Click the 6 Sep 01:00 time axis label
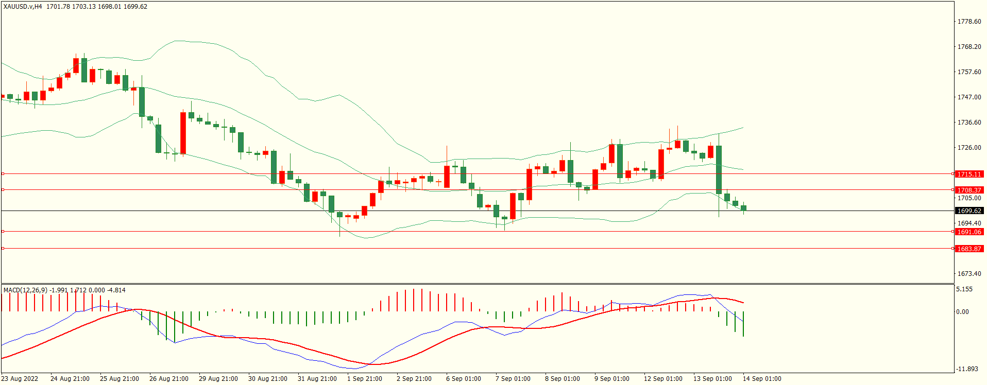Image resolution: width=987 pixels, height=385 pixels. click(x=463, y=379)
